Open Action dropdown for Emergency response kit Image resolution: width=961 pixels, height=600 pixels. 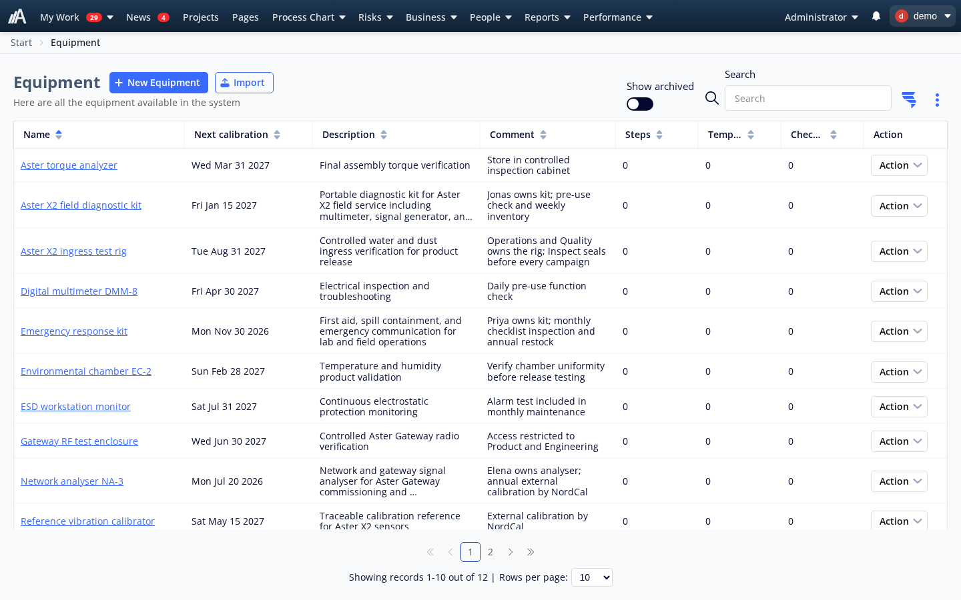(899, 331)
